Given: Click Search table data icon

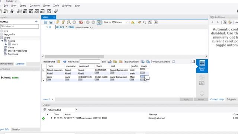Looking at the screenshot, I should [x=49, y=11].
